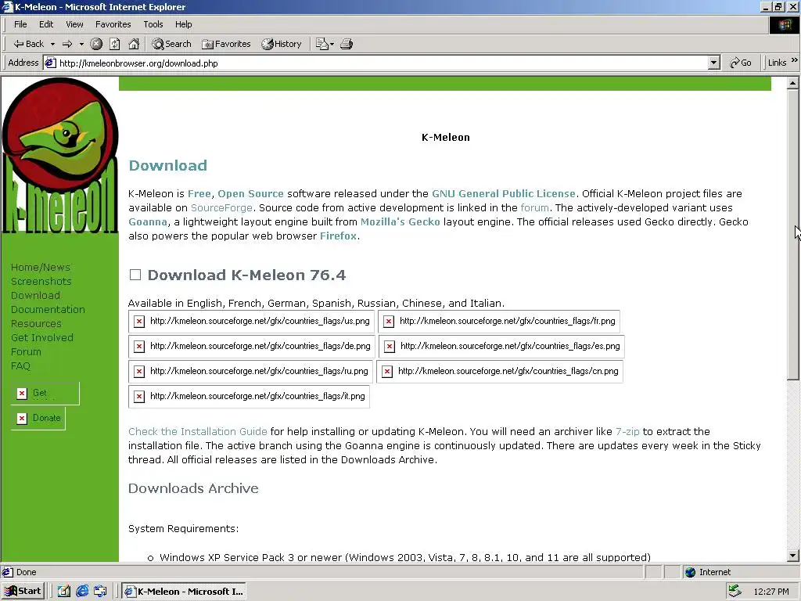
Task: Open Check the Installation Guide link
Action: coord(198,431)
